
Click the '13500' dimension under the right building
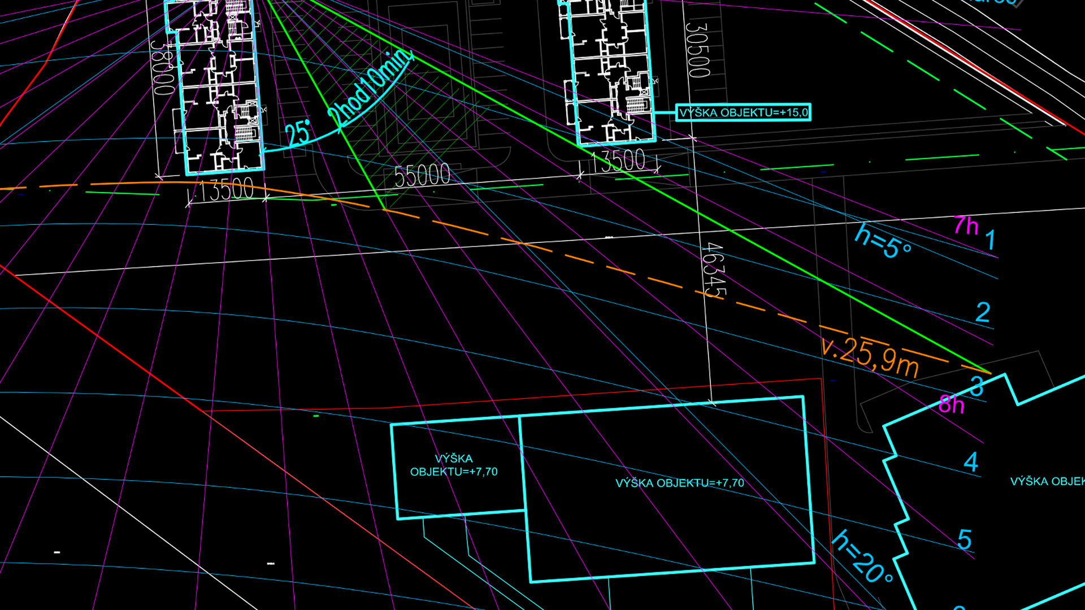coord(618,161)
